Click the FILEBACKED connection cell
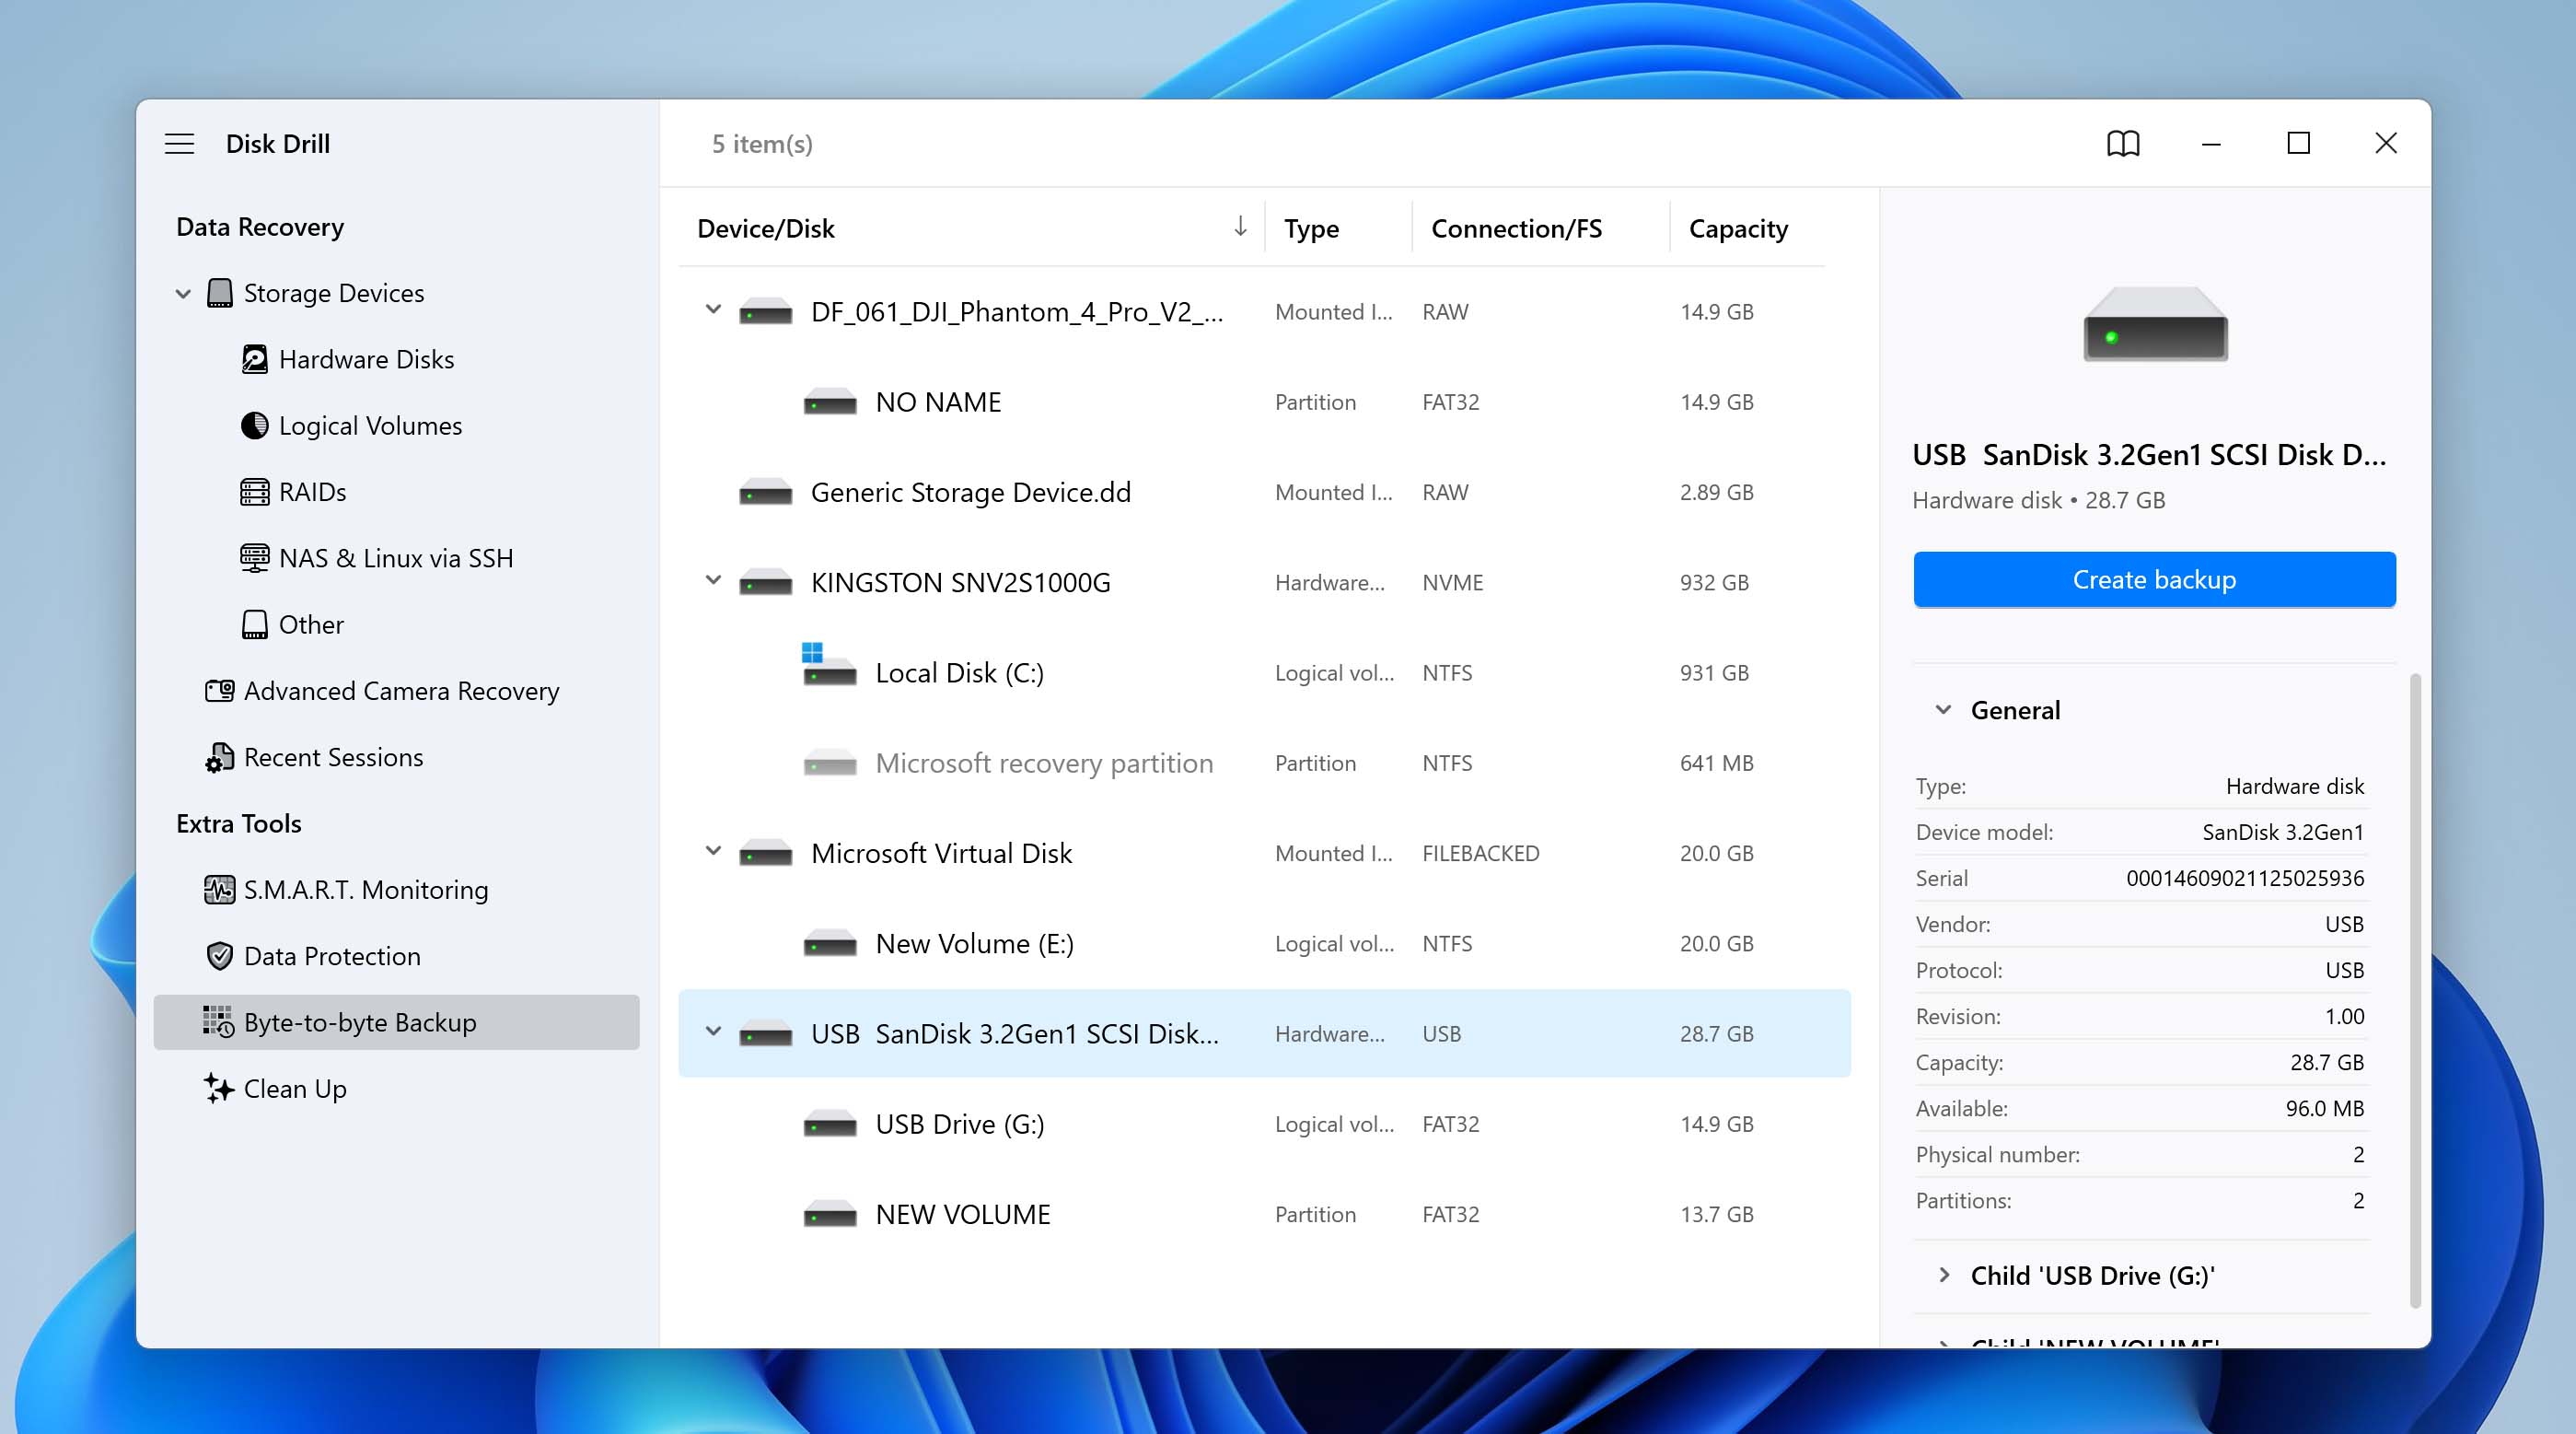This screenshot has height=1434, width=2576. [1480, 854]
